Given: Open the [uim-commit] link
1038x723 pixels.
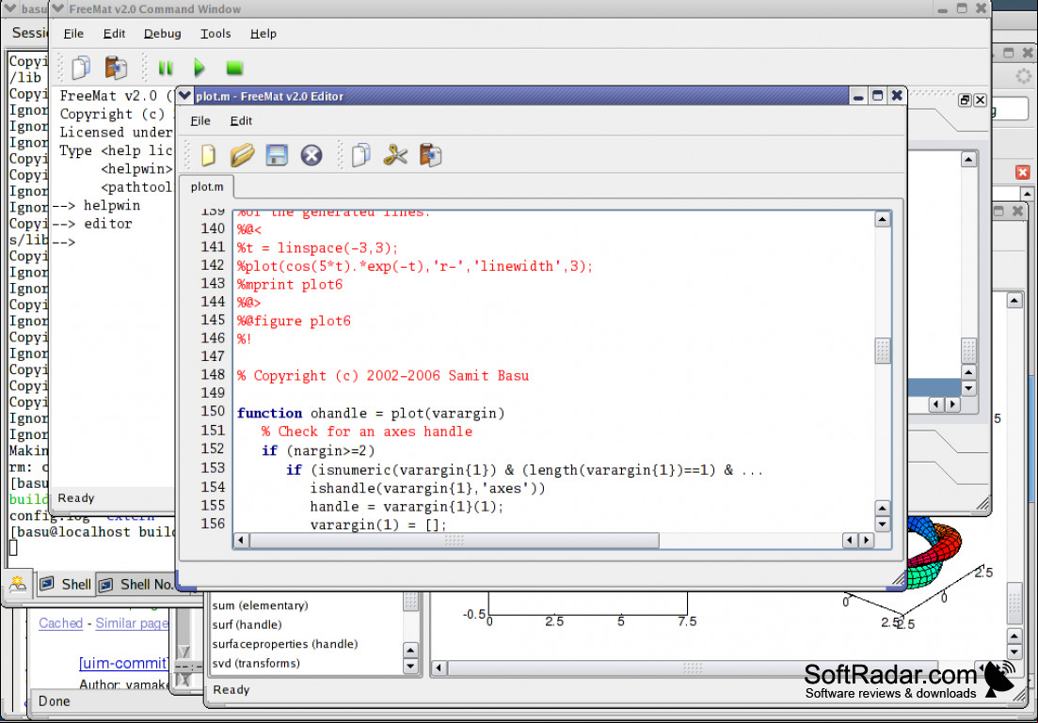Looking at the screenshot, I should pos(124,664).
